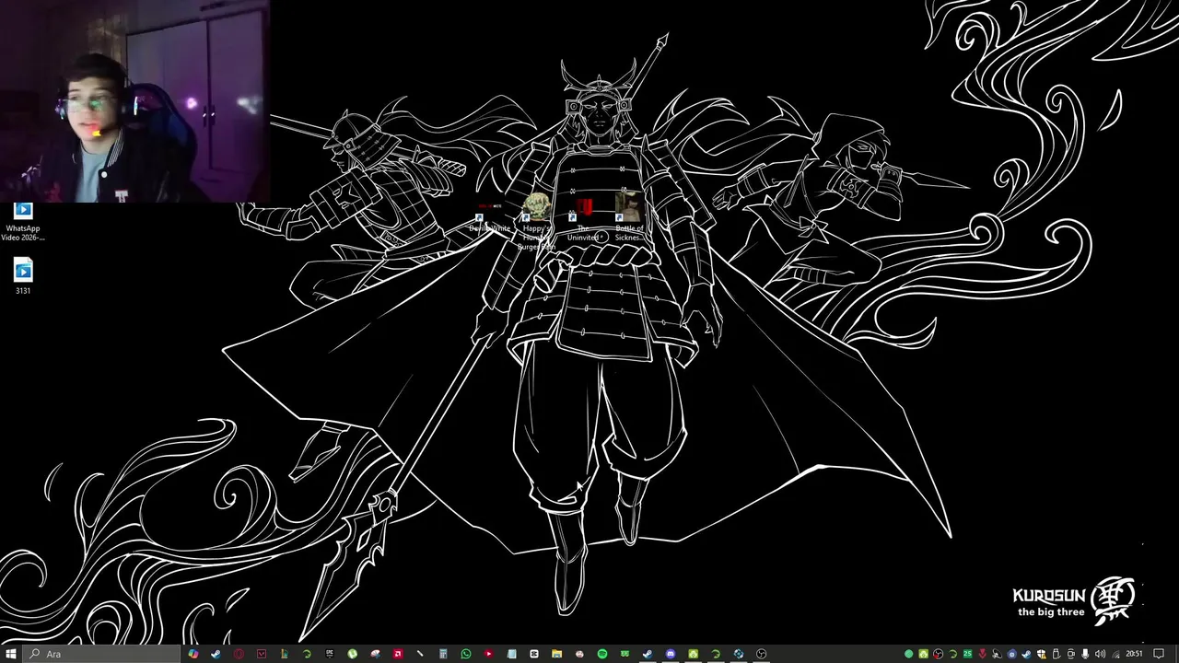Screen dimensions: 1179x663
Task: Open the Epic Games launcher on taskbar
Action: click(330, 654)
